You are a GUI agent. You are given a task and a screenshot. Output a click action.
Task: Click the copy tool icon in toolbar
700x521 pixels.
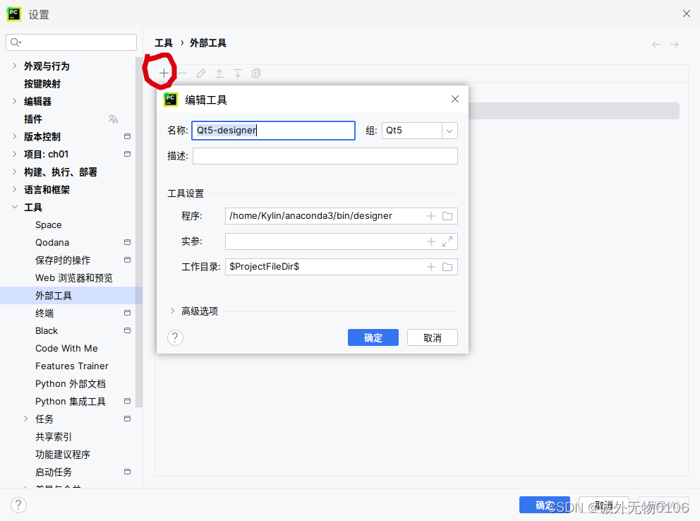click(256, 73)
